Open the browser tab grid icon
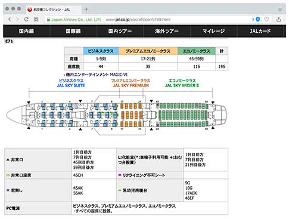This screenshot has height=219, width=289. click(x=36, y=19)
